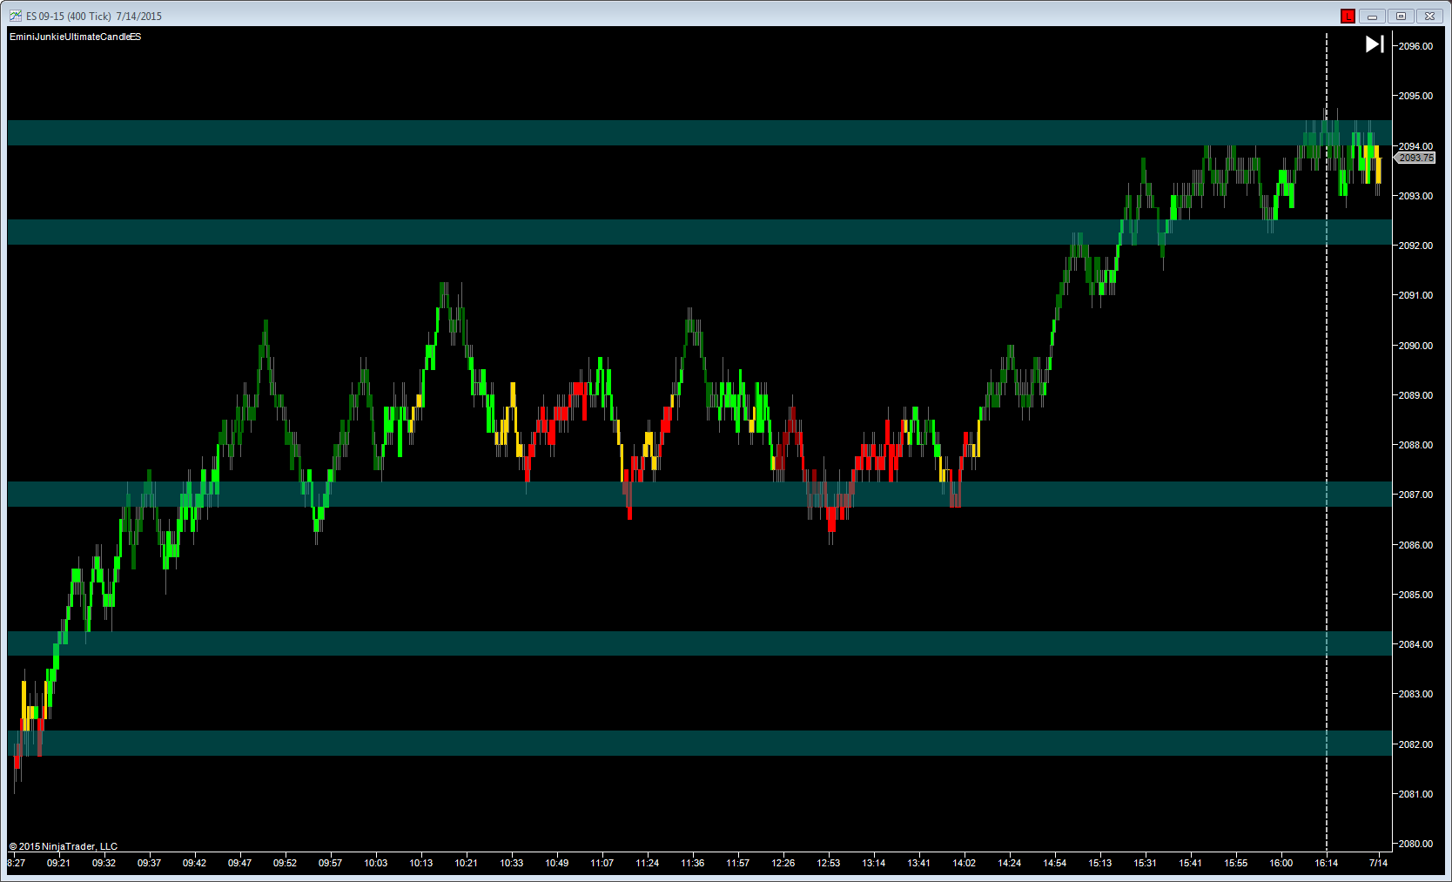Click the 2091.00 price axis label
Image resolution: width=1452 pixels, height=882 pixels.
coord(1415,295)
